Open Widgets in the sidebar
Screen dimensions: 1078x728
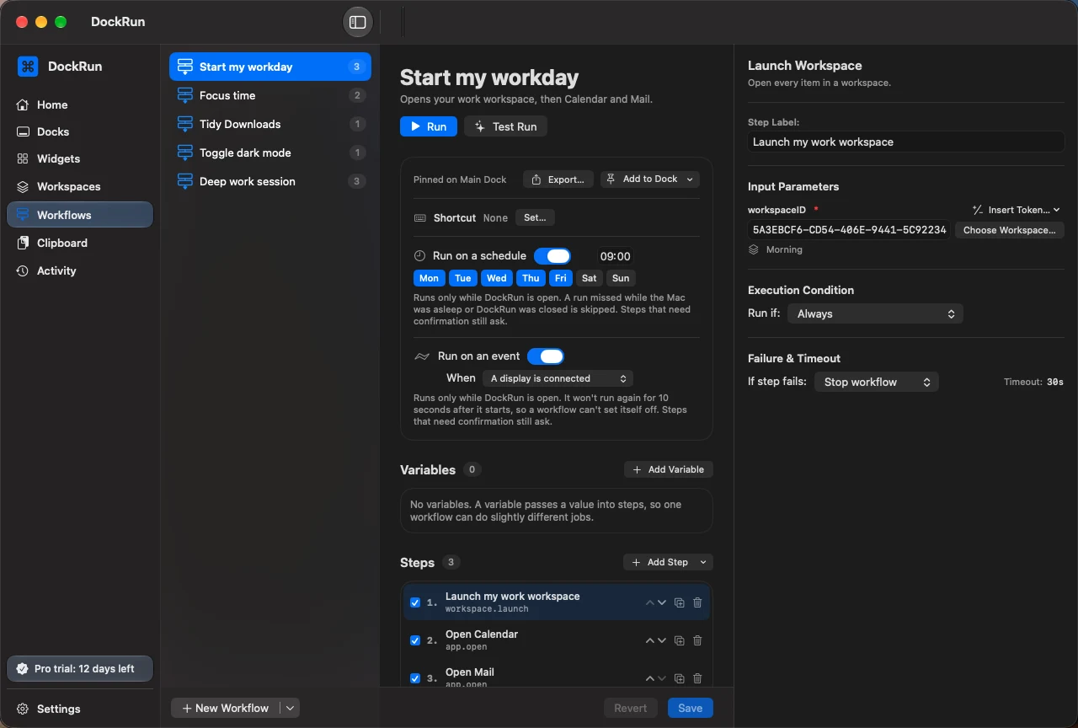coord(80,158)
